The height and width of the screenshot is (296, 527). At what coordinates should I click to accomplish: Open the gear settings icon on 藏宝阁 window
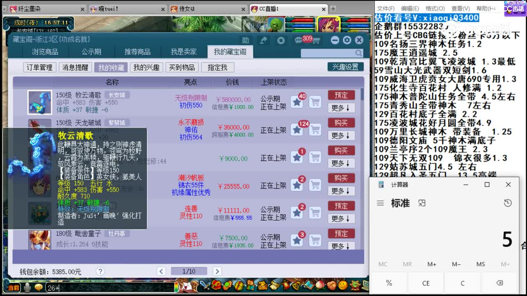[347, 40]
